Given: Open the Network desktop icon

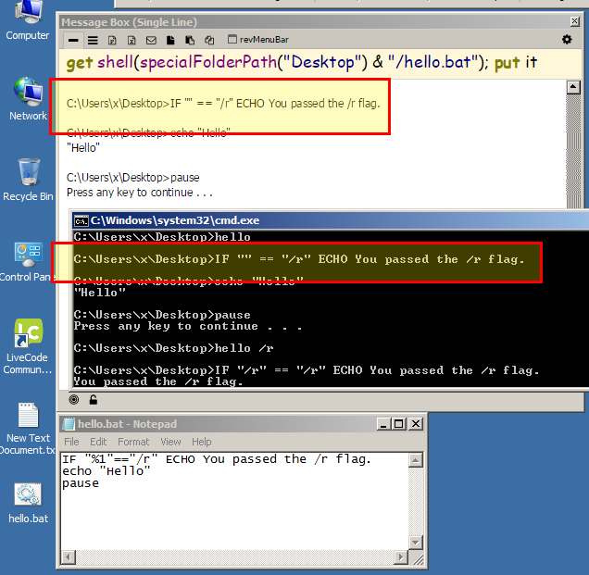Looking at the screenshot, I should pos(28,99).
